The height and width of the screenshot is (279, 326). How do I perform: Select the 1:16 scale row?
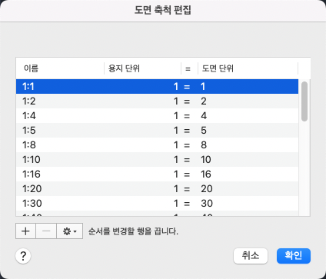157,174
